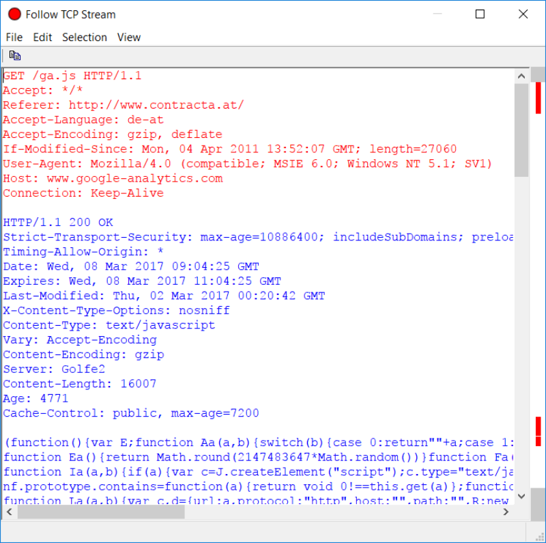Image resolution: width=546 pixels, height=543 pixels.
Task: Click the GET /ga.js HTTP/1.1 request line
Action: click(72, 76)
